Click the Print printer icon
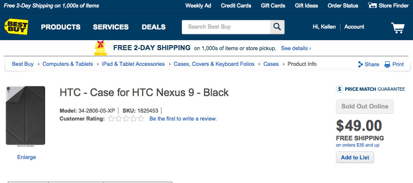The image size is (413, 183). 387,65
